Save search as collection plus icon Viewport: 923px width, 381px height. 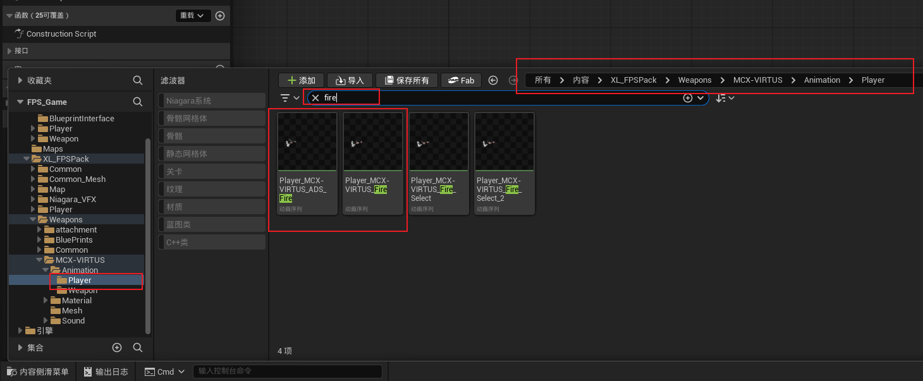click(x=688, y=98)
